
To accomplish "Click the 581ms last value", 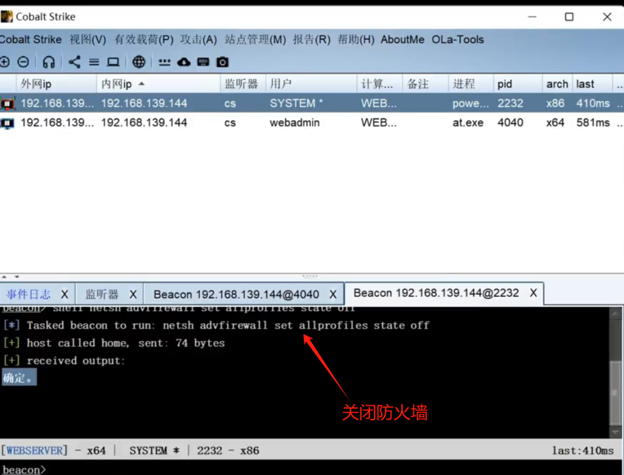I will tap(593, 123).
